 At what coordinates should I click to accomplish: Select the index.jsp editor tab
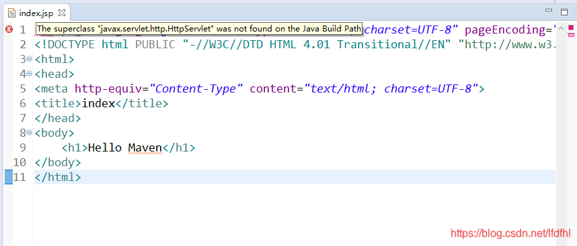click(x=36, y=13)
